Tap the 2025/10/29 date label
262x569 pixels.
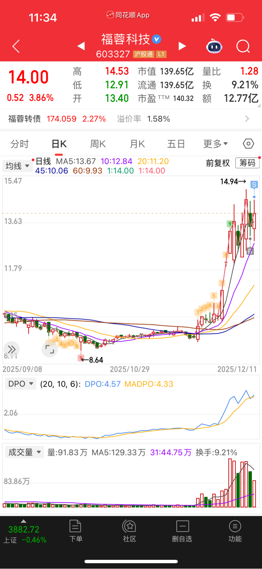point(130,370)
